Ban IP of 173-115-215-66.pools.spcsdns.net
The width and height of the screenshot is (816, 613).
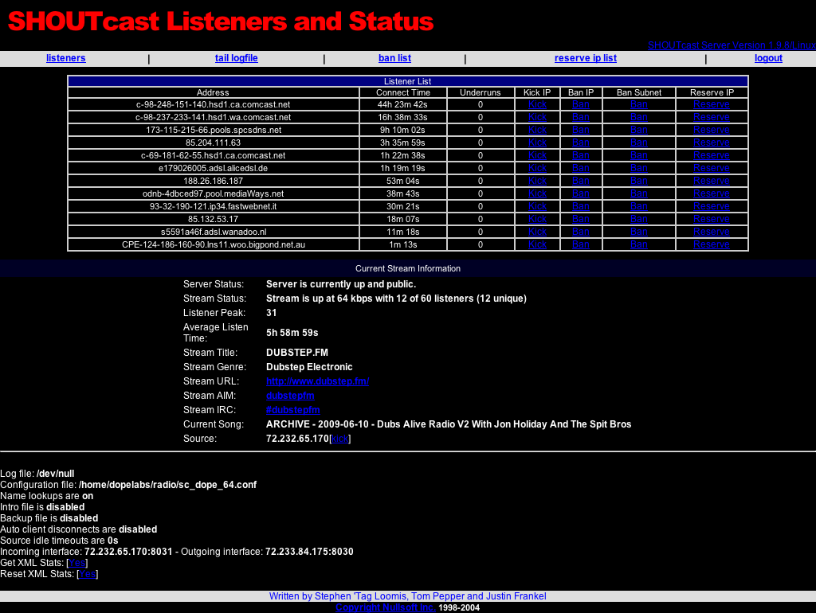click(581, 130)
